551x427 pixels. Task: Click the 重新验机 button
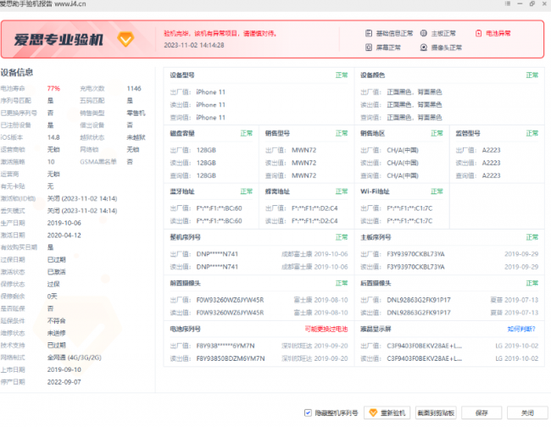click(x=387, y=413)
